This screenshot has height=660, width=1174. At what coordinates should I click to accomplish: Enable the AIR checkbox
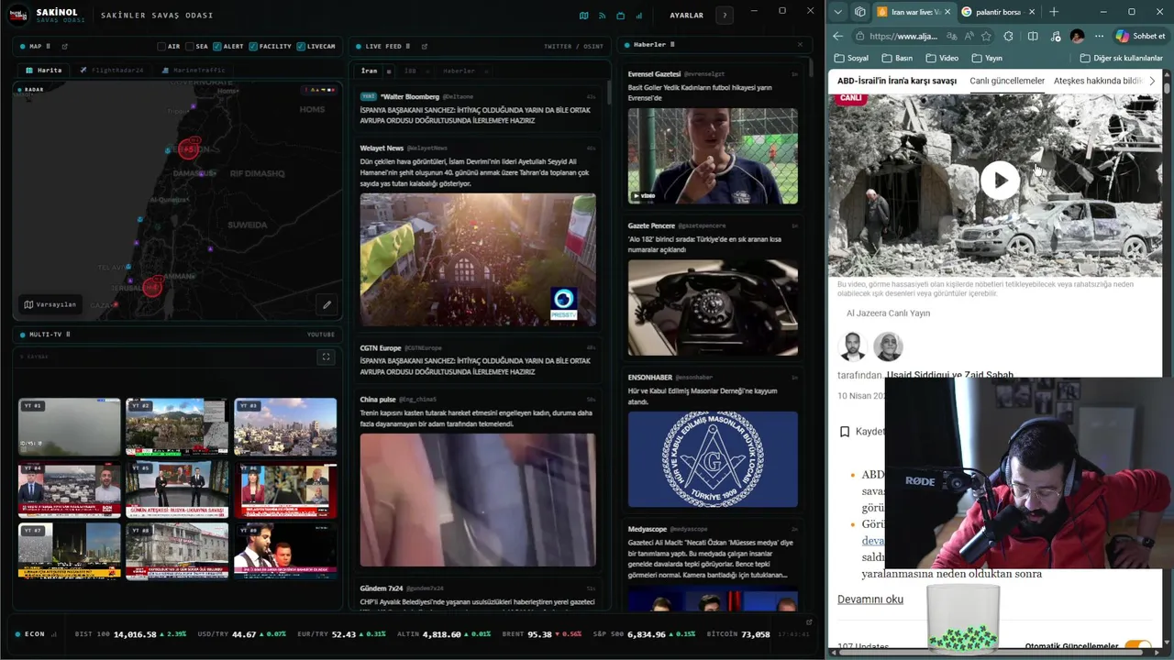pos(161,46)
